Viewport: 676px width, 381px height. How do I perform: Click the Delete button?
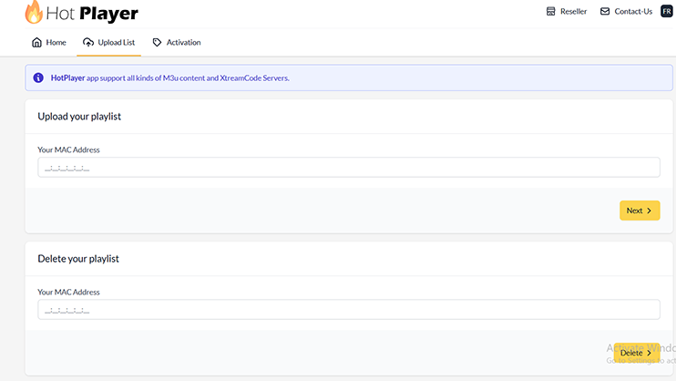point(637,353)
